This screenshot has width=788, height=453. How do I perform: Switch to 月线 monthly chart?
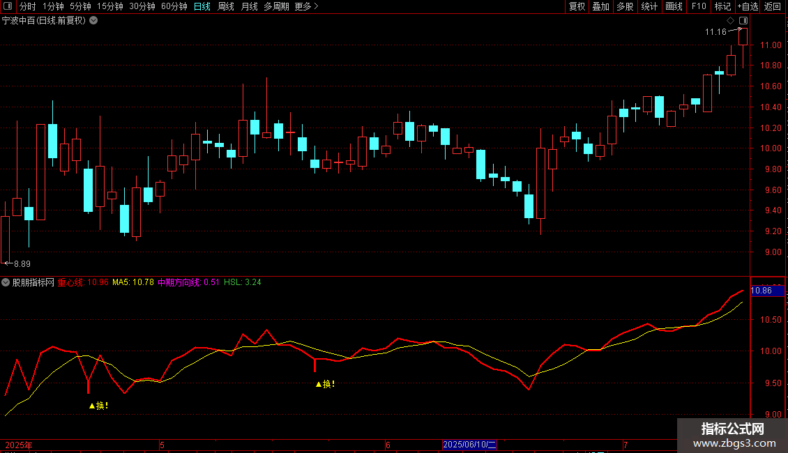pyautogui.click(x=249, y=6)
